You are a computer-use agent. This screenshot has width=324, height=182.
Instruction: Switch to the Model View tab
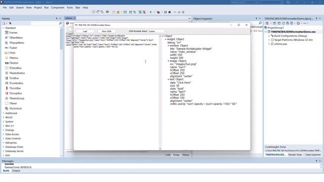295,155
